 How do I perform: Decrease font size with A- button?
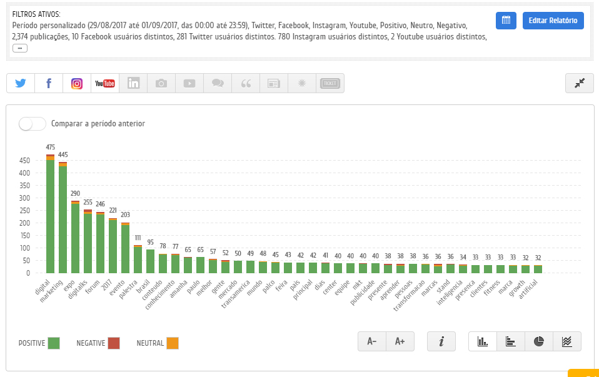372,341
